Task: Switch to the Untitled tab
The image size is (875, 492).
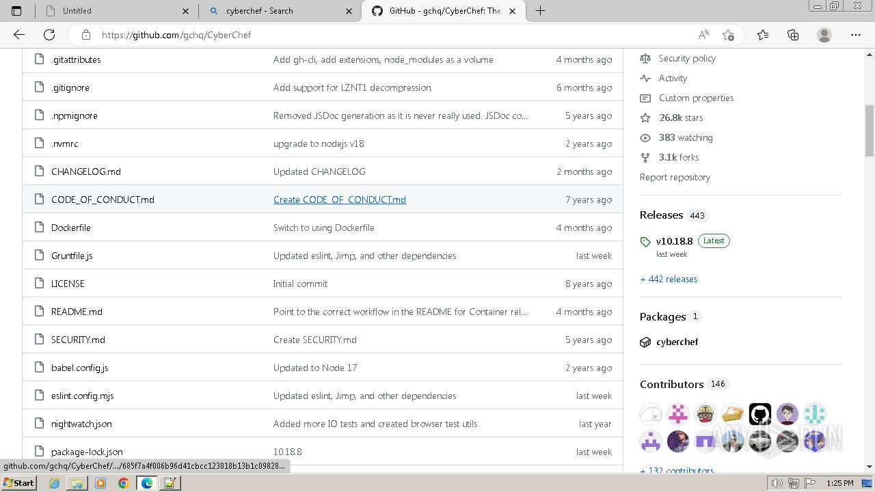Action: coord(115,11)
